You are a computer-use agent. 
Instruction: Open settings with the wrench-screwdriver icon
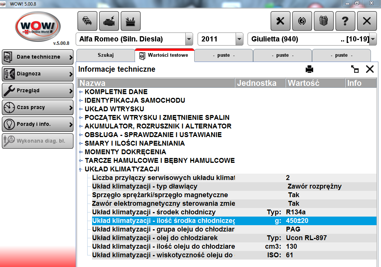point(280,21)
